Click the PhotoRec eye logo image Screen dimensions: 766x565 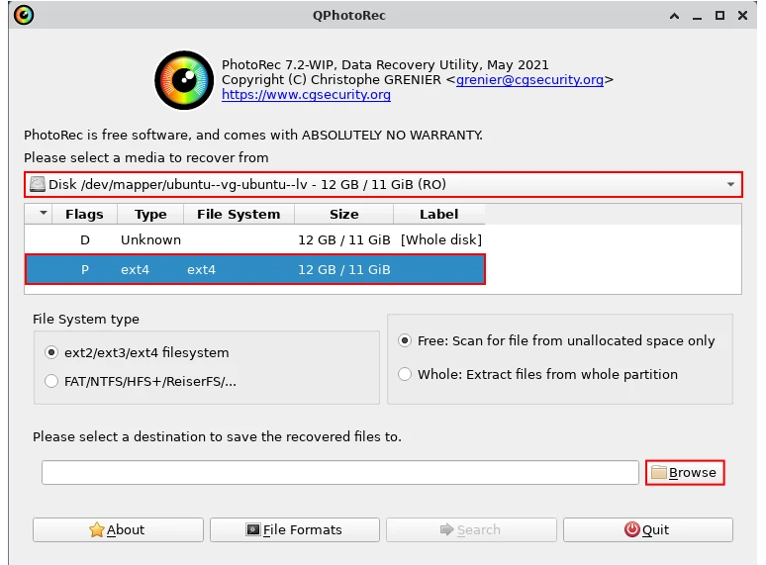point(184,81)
